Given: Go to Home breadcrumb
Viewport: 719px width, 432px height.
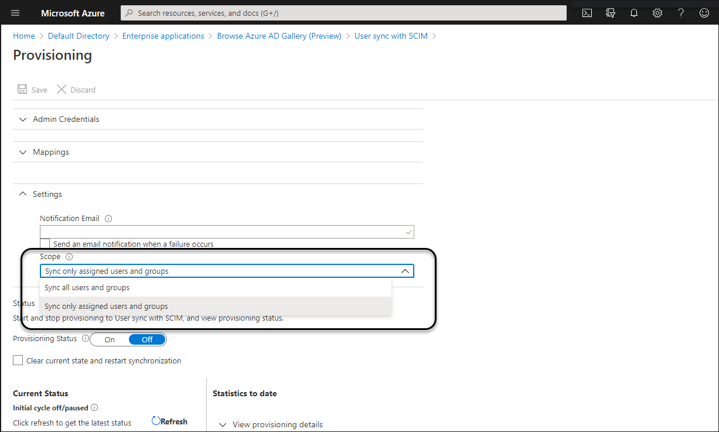Looking at the screenshot, I should click(x=24, y=36).
